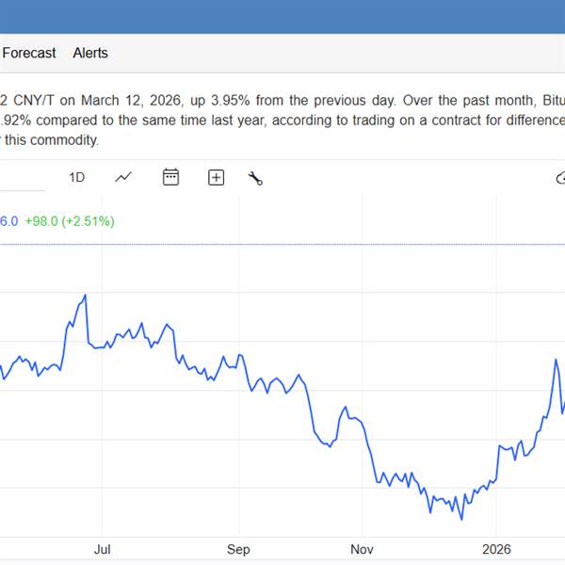The width and height of the screenshot is (565, 565).
Task: Click the chart's lowest point before 2026
Action: (x=461, y=518)
